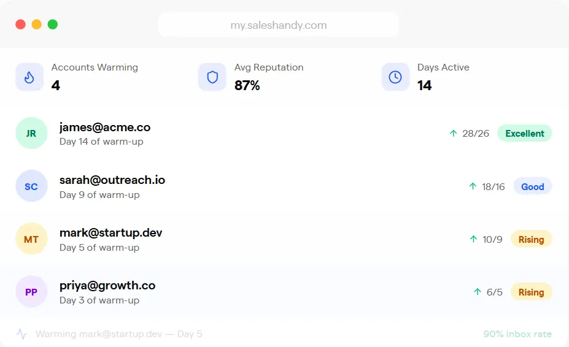
Task: Click 'Day 5 of warm-up' text
Action: pos(99,247)
